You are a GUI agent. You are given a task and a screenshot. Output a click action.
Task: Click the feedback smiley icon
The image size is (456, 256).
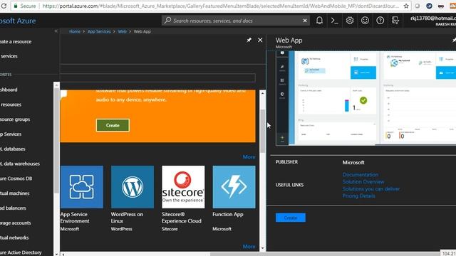coord(365,21)
